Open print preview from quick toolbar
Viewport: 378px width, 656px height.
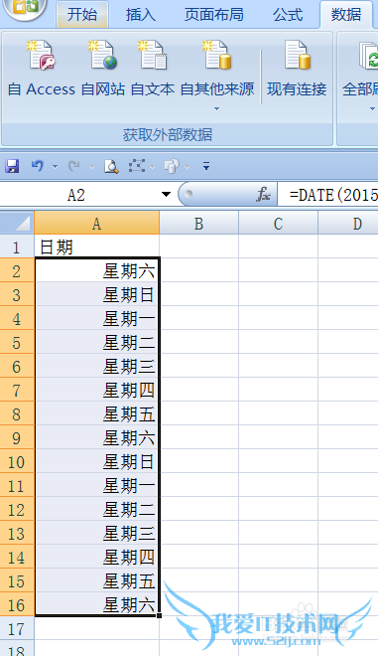coord(111,166)
